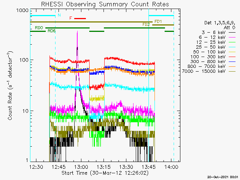Image resolution: width=240 pixels, height=180 pixels.
Task: Click the 7000 - 15000 keV legend label
Action: (204, 71)
